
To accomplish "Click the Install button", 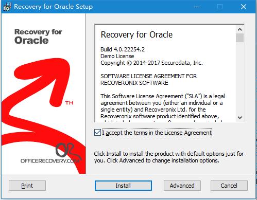I will click(123, 186).
